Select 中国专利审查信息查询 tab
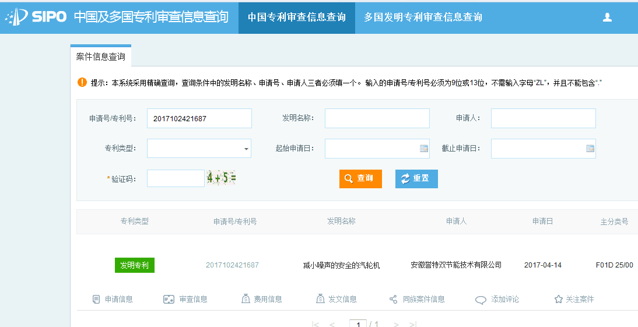The width and height of the screenshot is (638, 327). click(x=296, y=17)
